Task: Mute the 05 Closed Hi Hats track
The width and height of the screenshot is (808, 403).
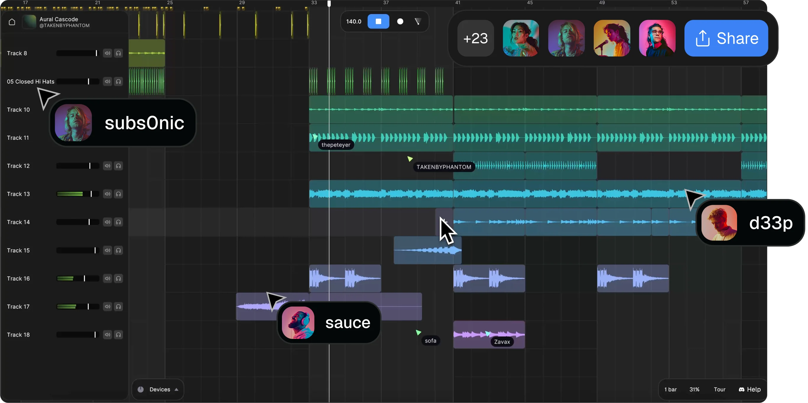Action: [x=107, y=82]
